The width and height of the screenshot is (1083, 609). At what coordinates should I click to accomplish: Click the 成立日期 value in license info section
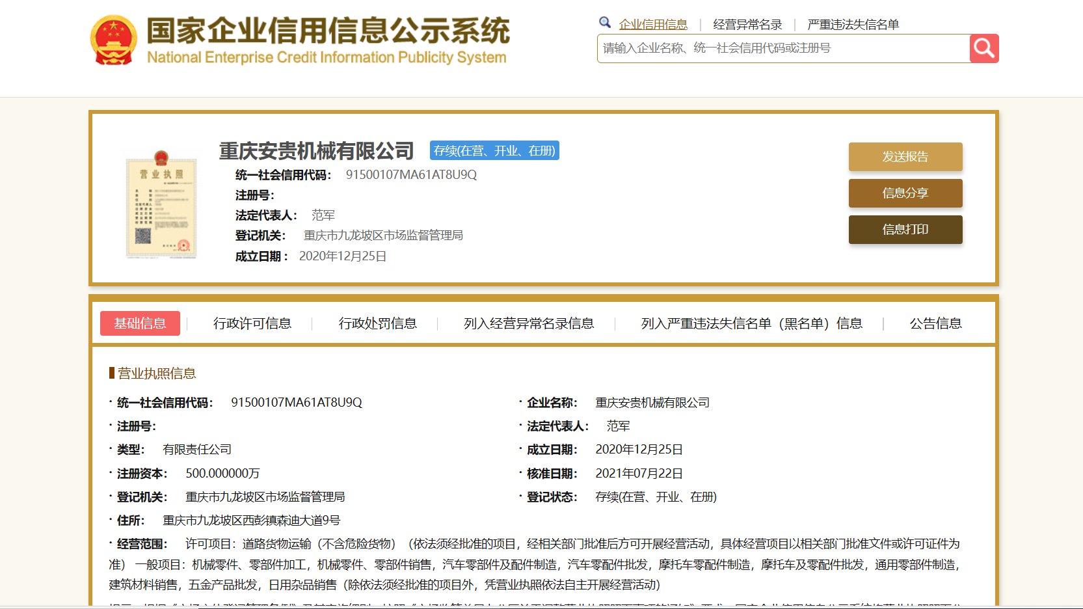pos(639,450)
